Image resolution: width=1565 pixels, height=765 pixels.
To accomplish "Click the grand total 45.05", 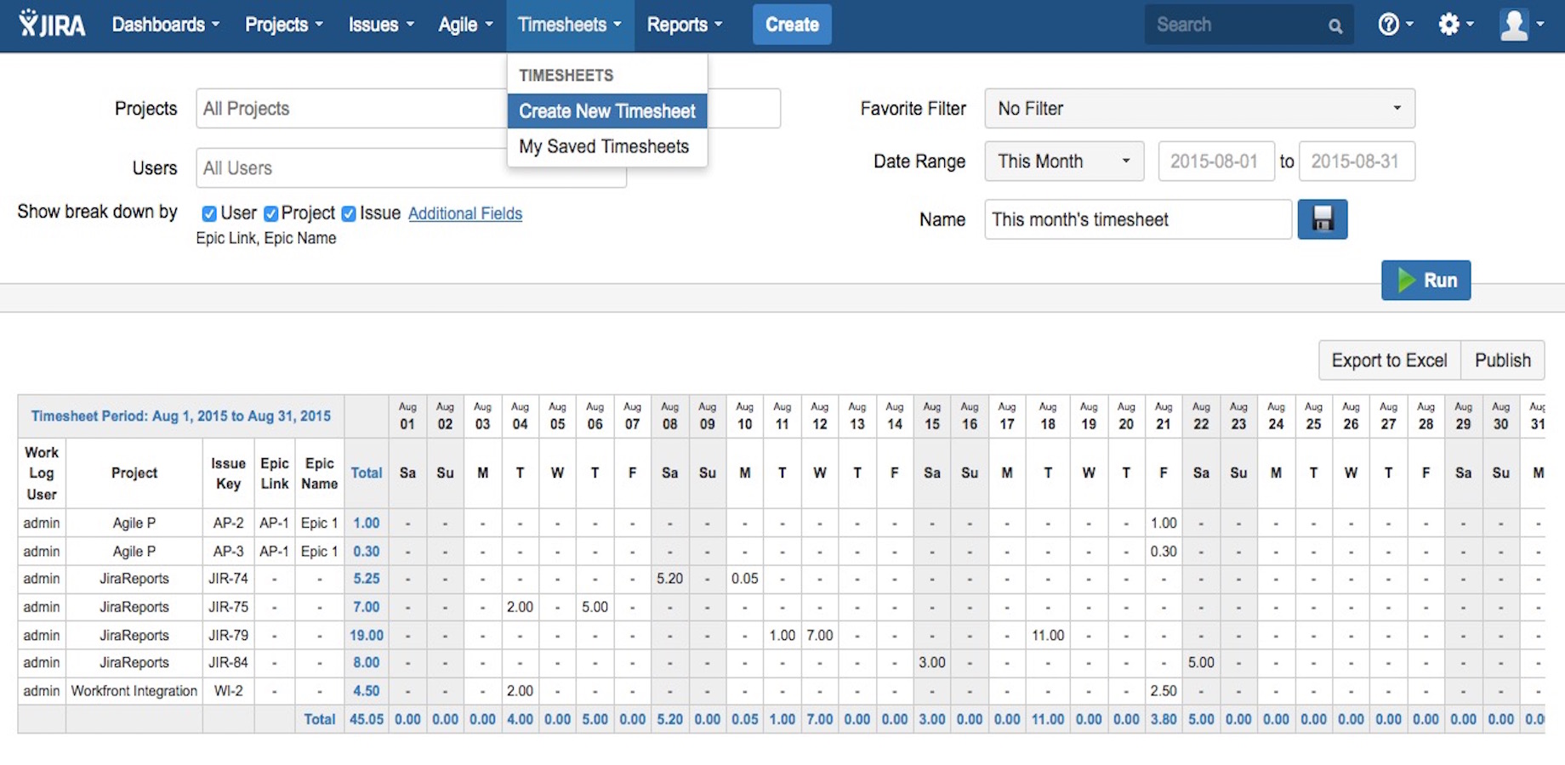I will coord(367,719).
